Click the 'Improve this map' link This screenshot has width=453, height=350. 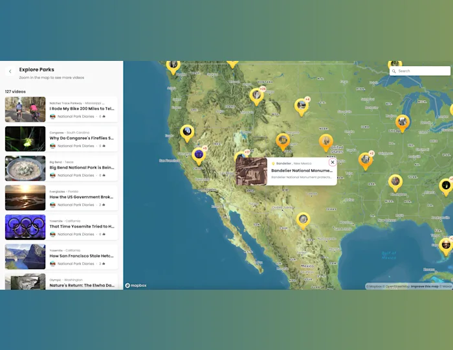tap(425, 286)
